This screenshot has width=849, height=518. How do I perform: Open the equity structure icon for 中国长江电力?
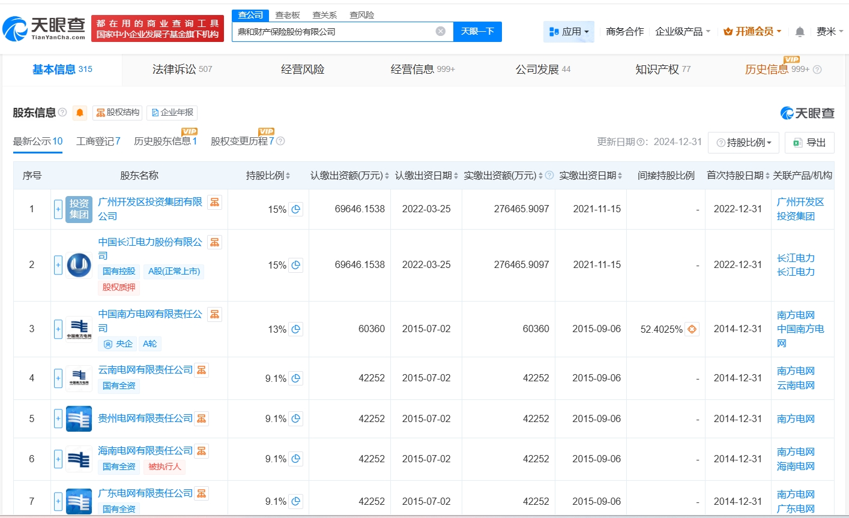215,242
